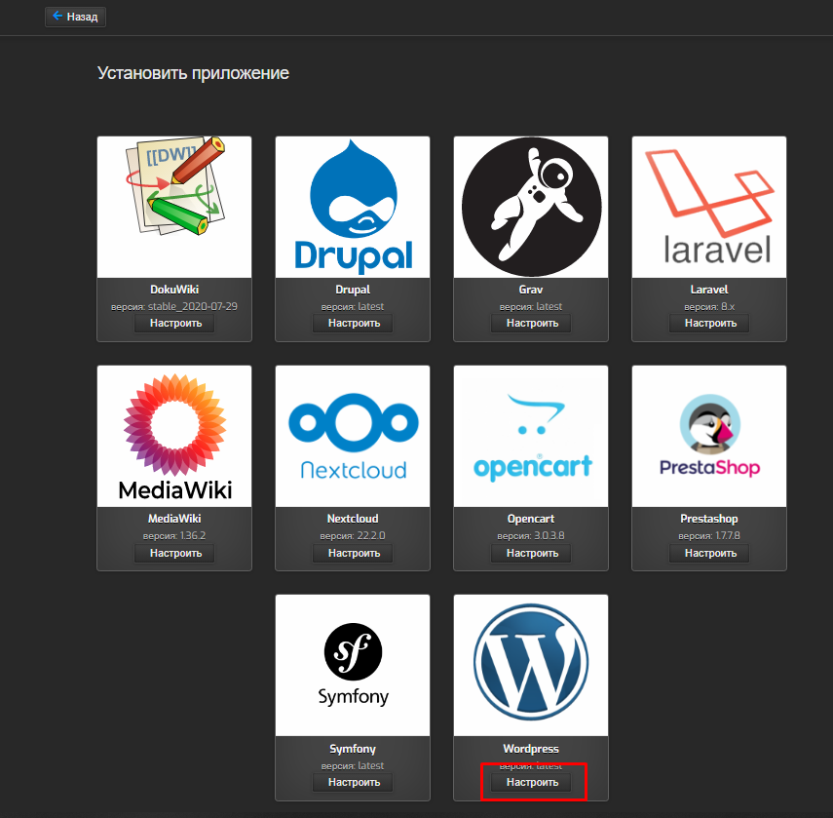
Task: Click Настроить under MediaWiki
Action: pyautogui.click(x=174, y=554)
